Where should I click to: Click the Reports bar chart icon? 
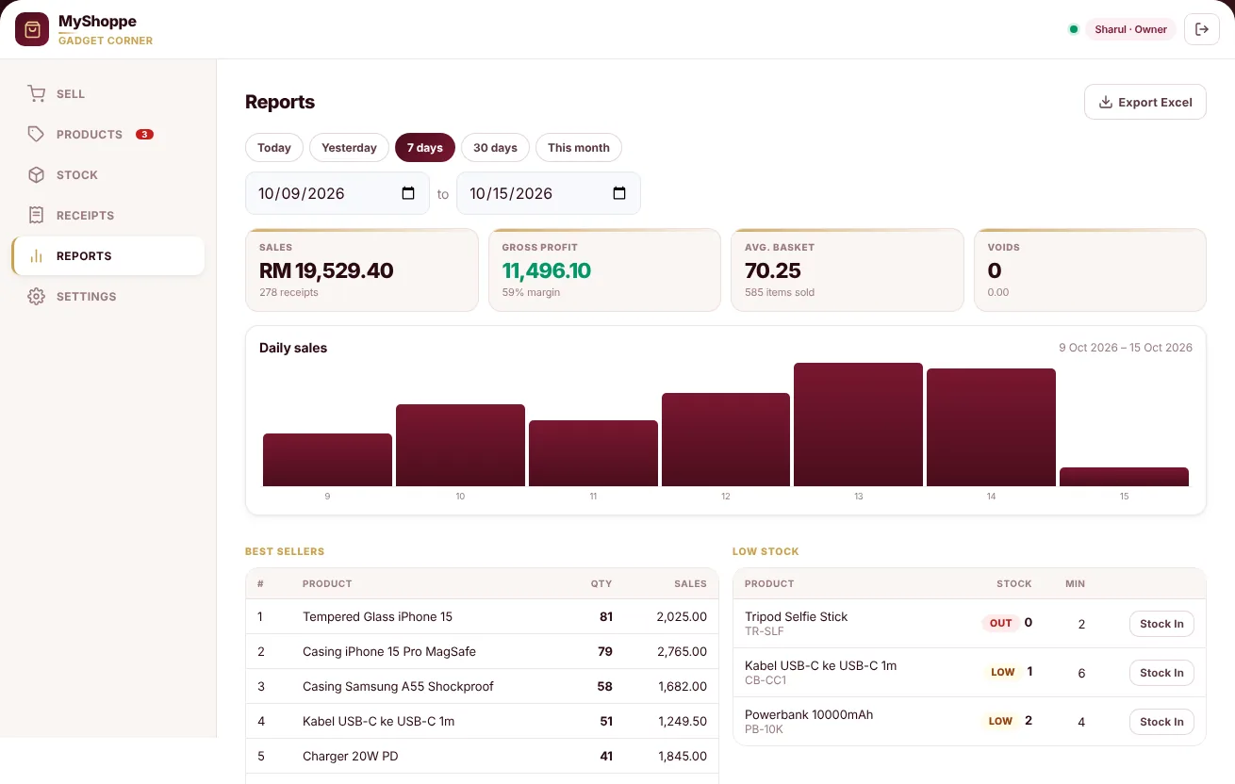[x=36, y=256]
